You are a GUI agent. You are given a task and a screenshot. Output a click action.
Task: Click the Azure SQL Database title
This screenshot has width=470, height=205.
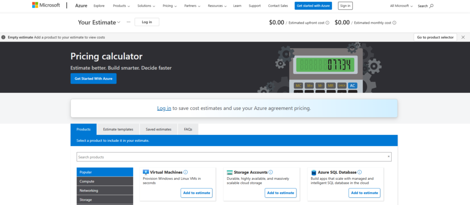[337, 172]
